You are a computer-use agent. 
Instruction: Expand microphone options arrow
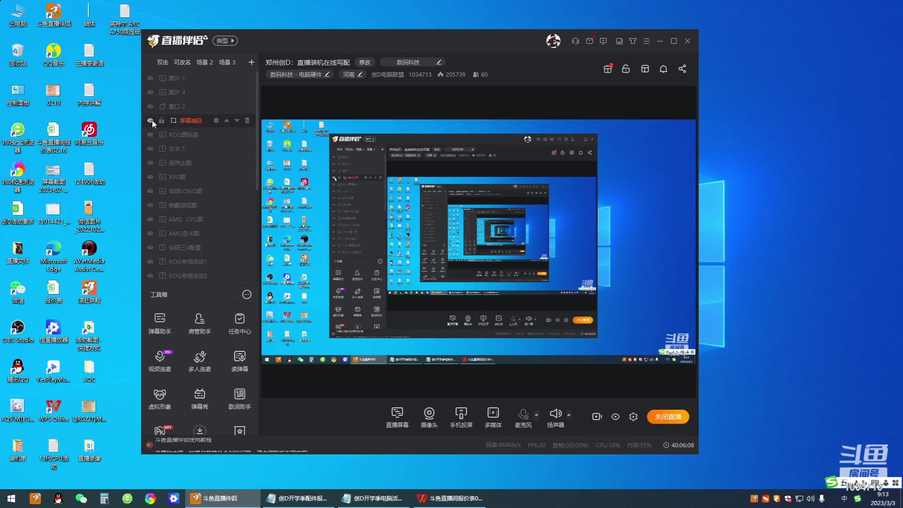click(536, 415)
